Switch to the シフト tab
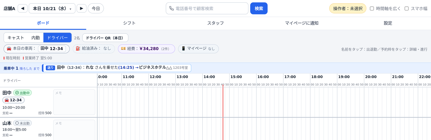This screenshot has height=140, width=431. (129, 23)
